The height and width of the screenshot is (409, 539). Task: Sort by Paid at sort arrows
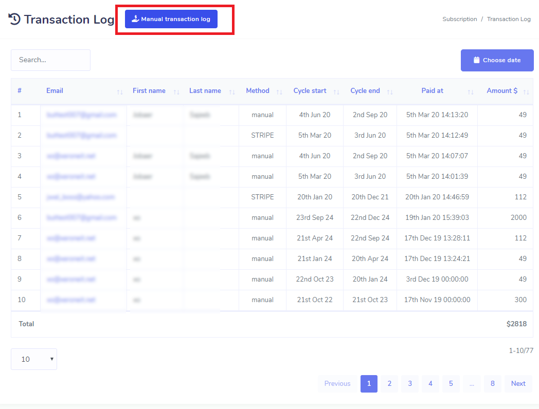click(x=471, y=92)
